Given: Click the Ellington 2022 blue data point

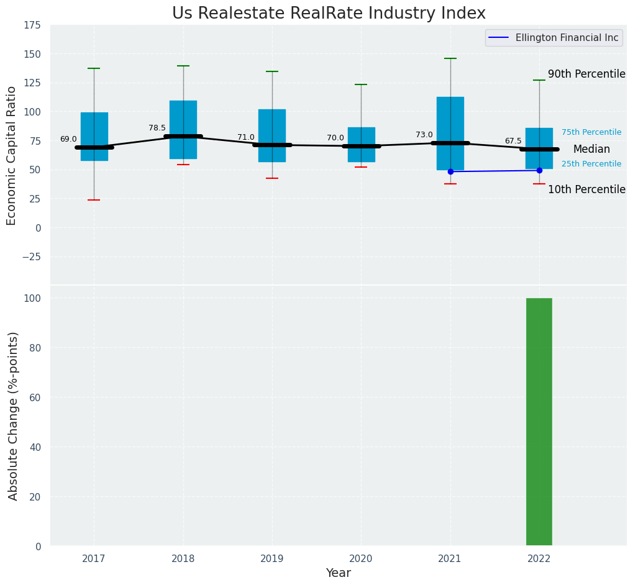Looking at the screenshot, I should tap(539, 170).
